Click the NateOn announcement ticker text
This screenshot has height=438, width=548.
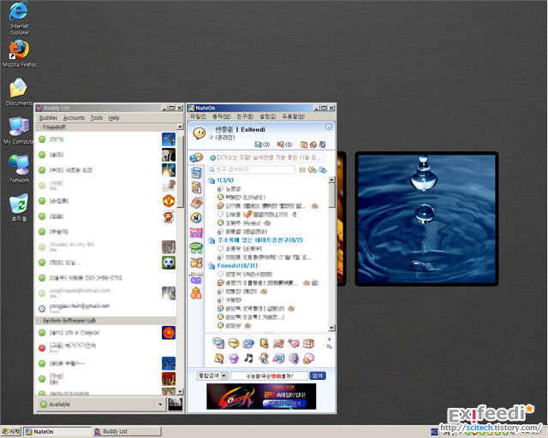pos(269,157)
